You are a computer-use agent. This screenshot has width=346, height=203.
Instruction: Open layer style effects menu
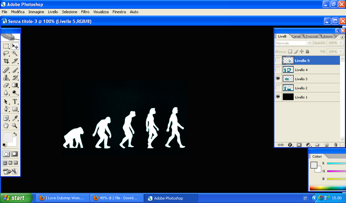[290, 145]
